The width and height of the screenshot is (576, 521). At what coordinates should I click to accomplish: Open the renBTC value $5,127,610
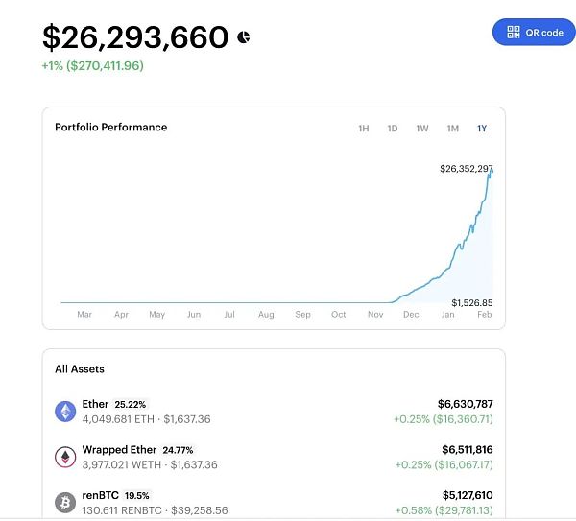pos(467,494)
